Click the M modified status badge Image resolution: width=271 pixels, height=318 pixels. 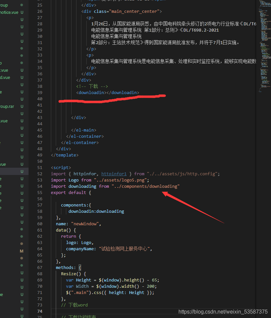pos(22,251)
